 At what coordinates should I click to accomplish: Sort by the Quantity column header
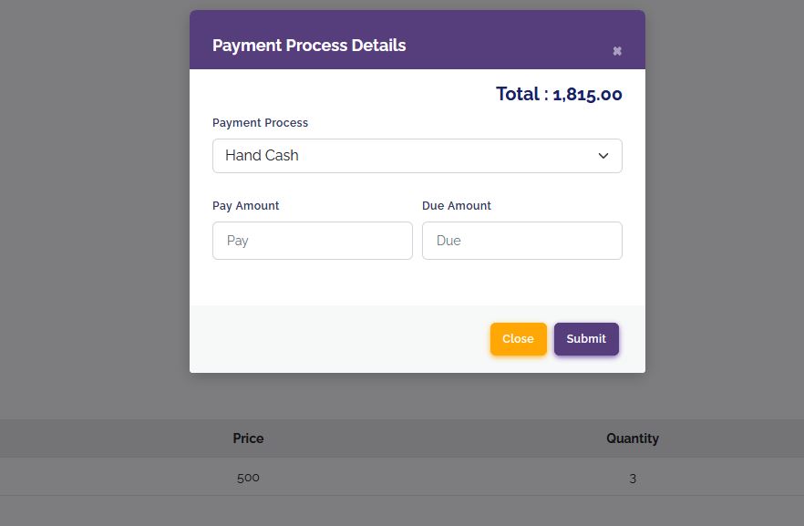pos(633,438)
